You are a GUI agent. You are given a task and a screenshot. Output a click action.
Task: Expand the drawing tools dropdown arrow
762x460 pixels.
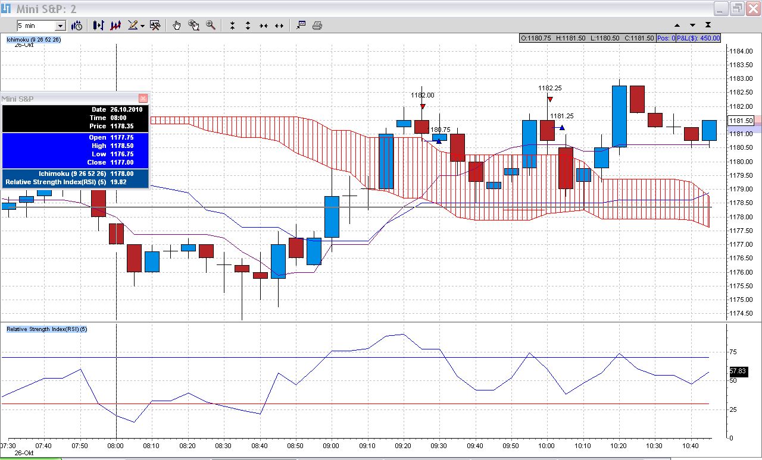(x=143, y=26)
